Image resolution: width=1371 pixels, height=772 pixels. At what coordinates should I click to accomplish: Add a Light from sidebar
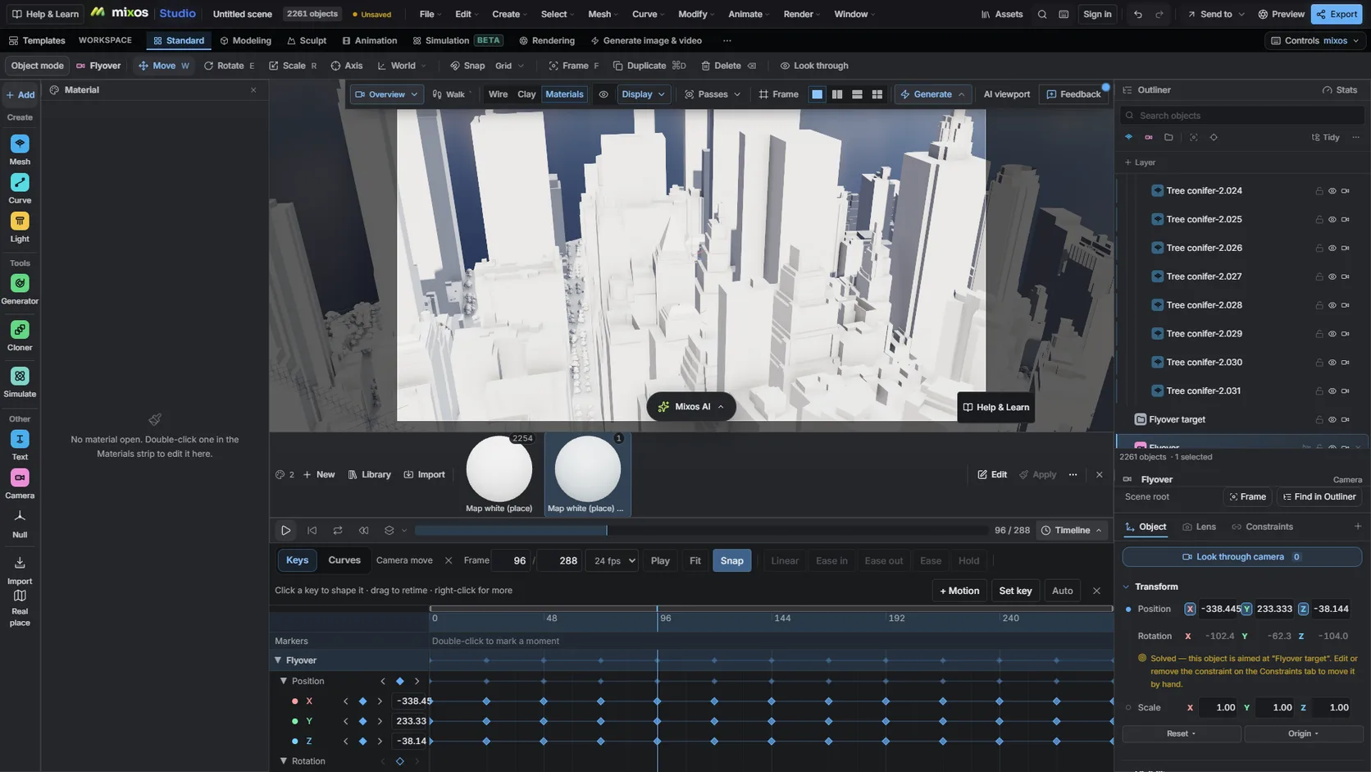tap(20, 226)
